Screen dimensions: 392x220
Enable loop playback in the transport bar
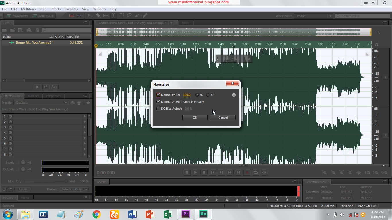pos(255,172)
